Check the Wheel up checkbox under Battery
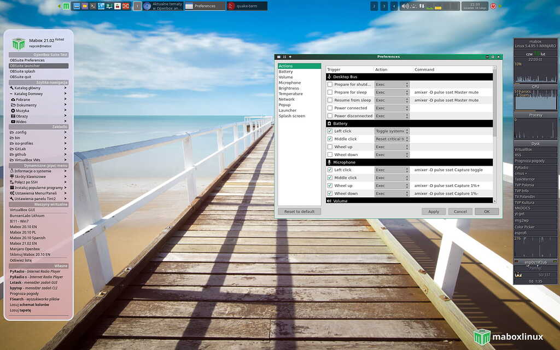This screenshot has width=560, height=350. [x=330, y=147]
